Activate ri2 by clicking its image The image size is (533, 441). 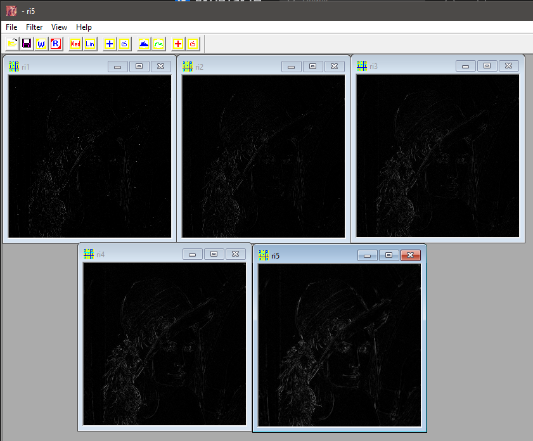(x=264, y=157)
